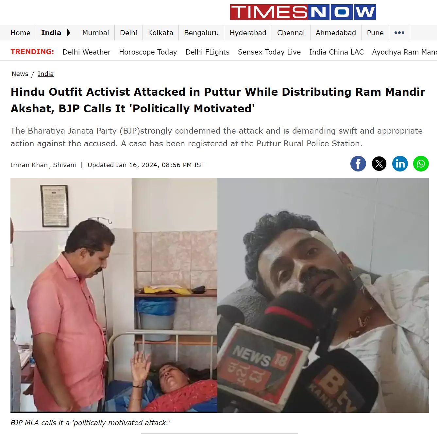Image resolution: width=437 pixels, height=438 pixels.
Task: Click the India breadcrumb link
Action: pos(45,74)
